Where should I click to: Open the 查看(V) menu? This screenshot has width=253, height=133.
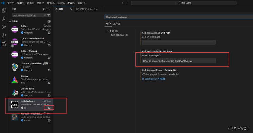(x=40, y=3)
